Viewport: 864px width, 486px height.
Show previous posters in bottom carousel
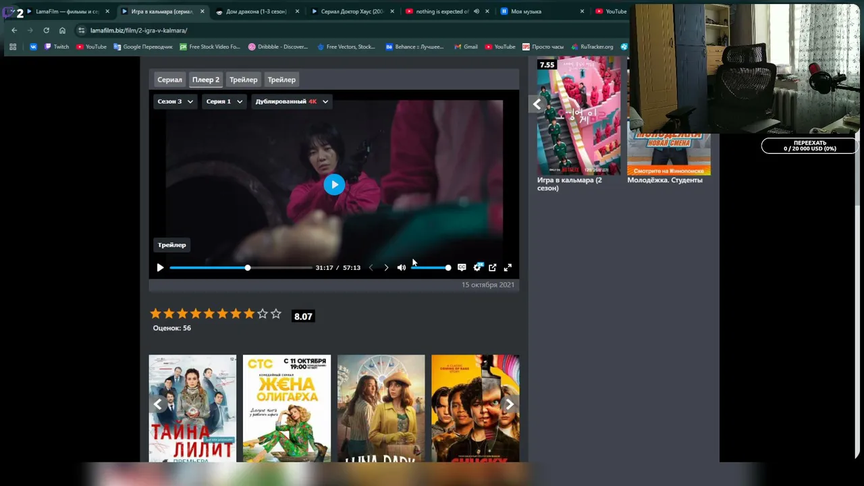click(157, 404)
